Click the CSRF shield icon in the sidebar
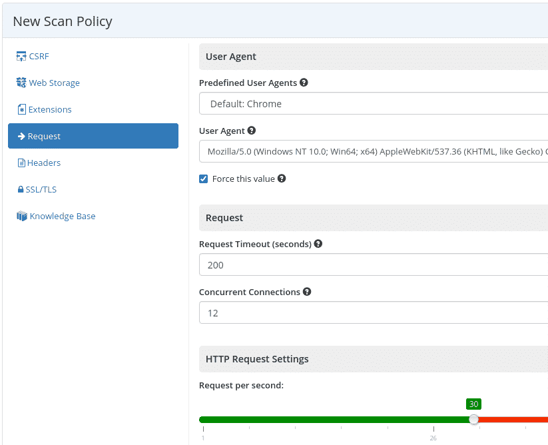Viewport: 548px width, 445px height. (x=22, y=56)
